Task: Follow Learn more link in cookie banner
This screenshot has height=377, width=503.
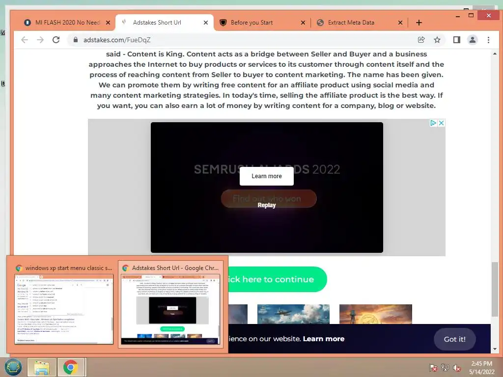Action: (323, 339)
